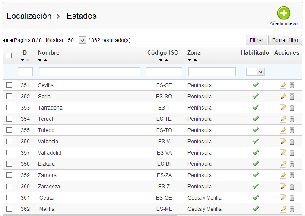
Task: Click the Borrar filtro button
Action: tap(285, 40)
